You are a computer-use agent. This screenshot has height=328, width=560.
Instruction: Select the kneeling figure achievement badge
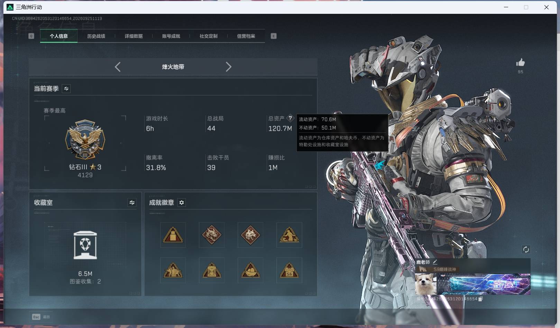pos(289,235)
